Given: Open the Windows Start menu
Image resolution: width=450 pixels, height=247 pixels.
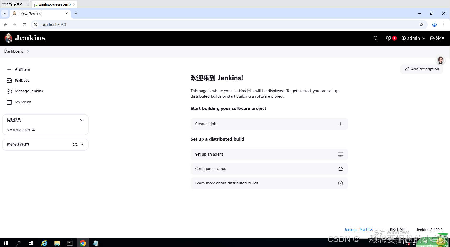Looking at the screenshot, I should (x=6, y=243).
